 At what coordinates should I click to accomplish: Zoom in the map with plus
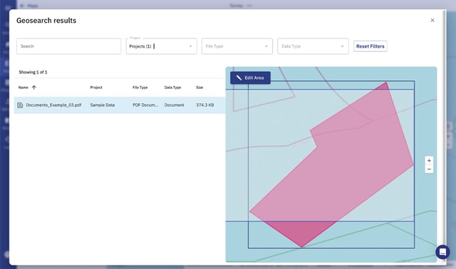[429, 161]
